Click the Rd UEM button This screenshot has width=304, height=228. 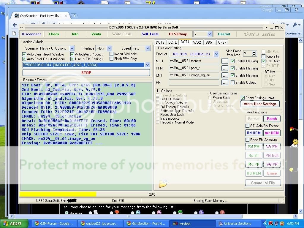pos(254,133)
